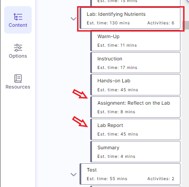Image resolution: width=189 pixels, height=187 pixels.
Task: Open the Options sliders icon
Action: tap(18, 48)
